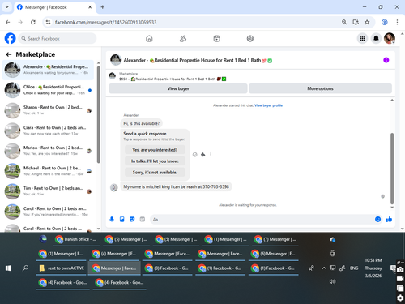Open the Groups icon in top navigation
This screenshot has height=304, width=405.
click(250, 39)
